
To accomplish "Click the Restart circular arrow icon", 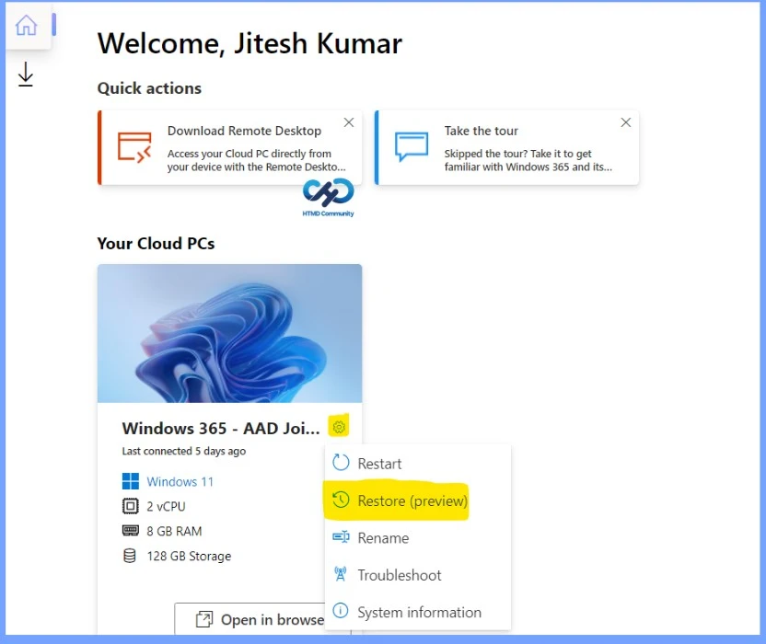I will click(341, 463).
